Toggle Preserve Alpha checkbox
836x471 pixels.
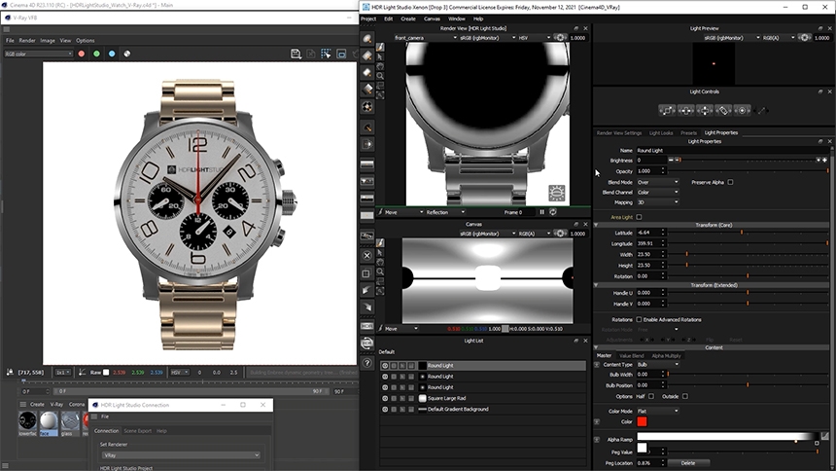coord(730,182)
